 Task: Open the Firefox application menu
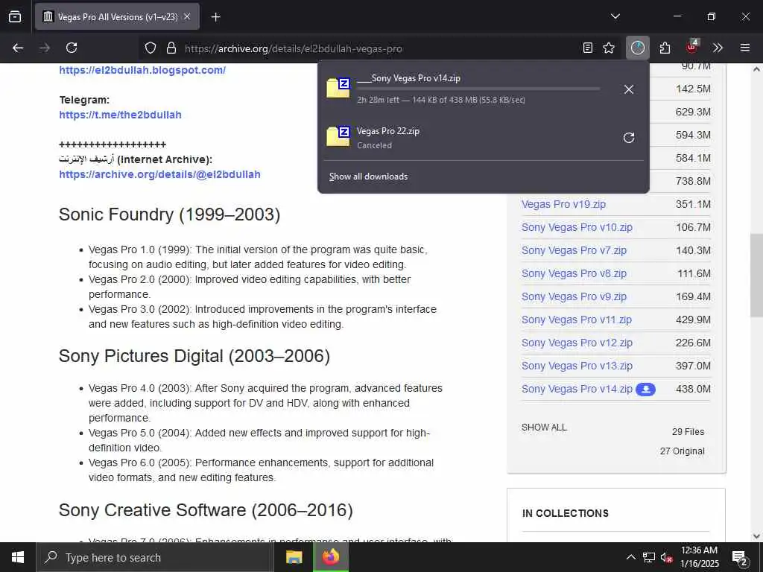point(744,48)
